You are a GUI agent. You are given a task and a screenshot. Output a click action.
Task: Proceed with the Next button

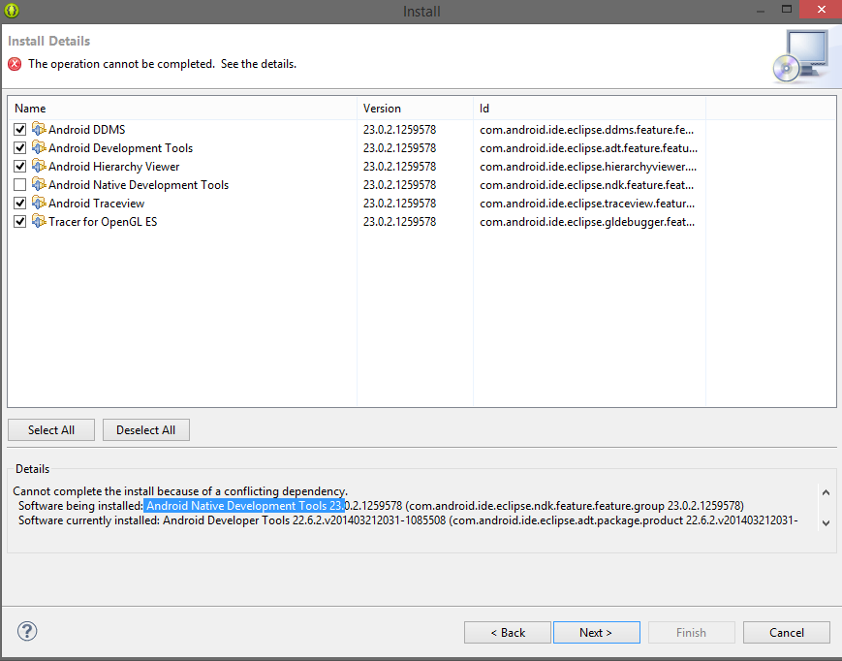pos(597,633)
